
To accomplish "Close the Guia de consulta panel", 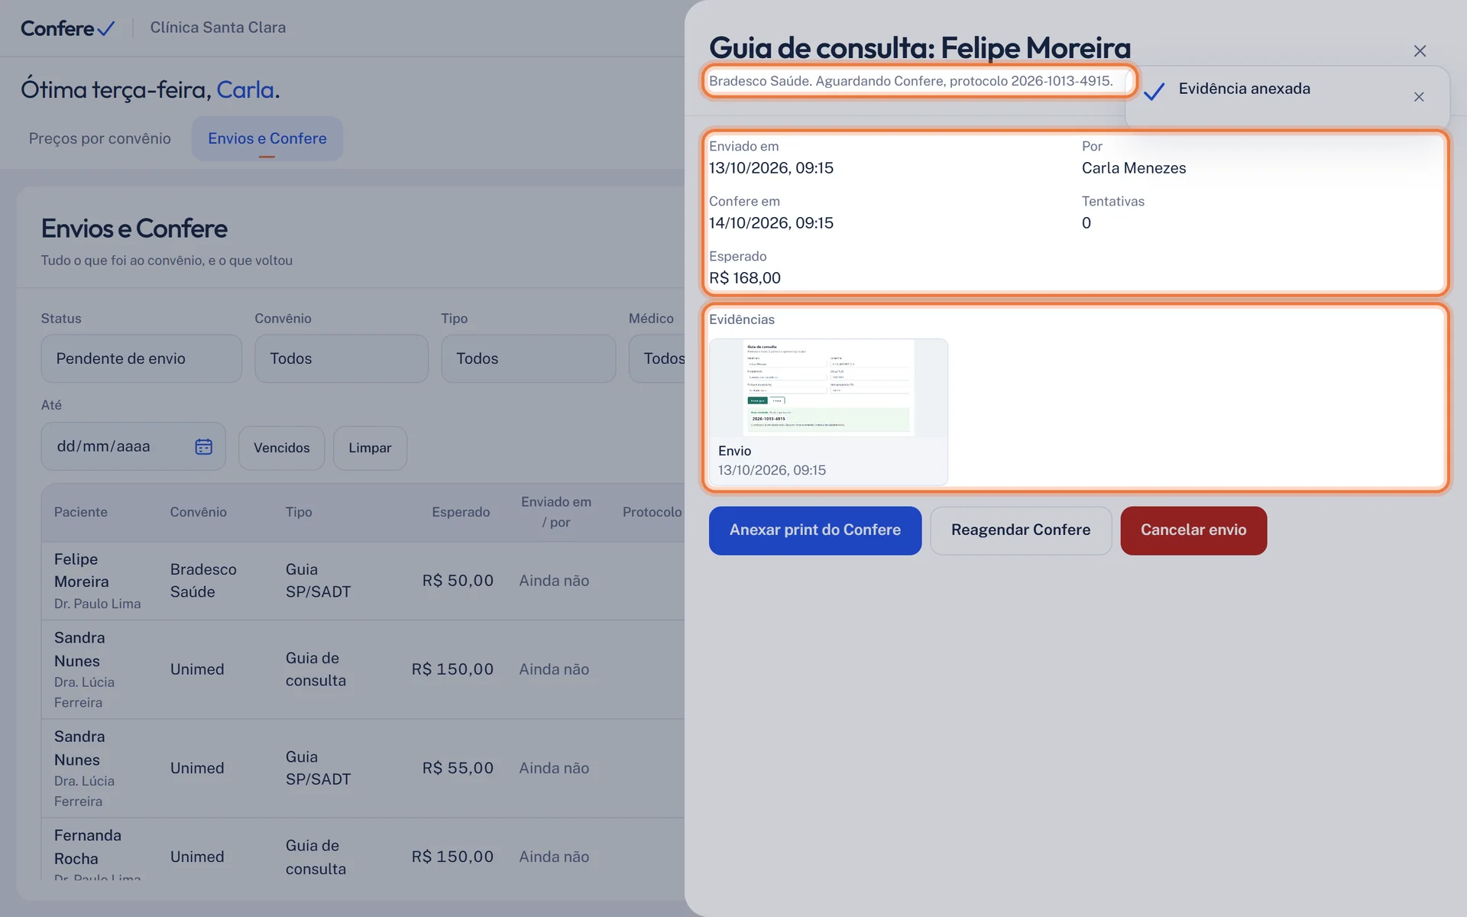I will (1420, 51).
